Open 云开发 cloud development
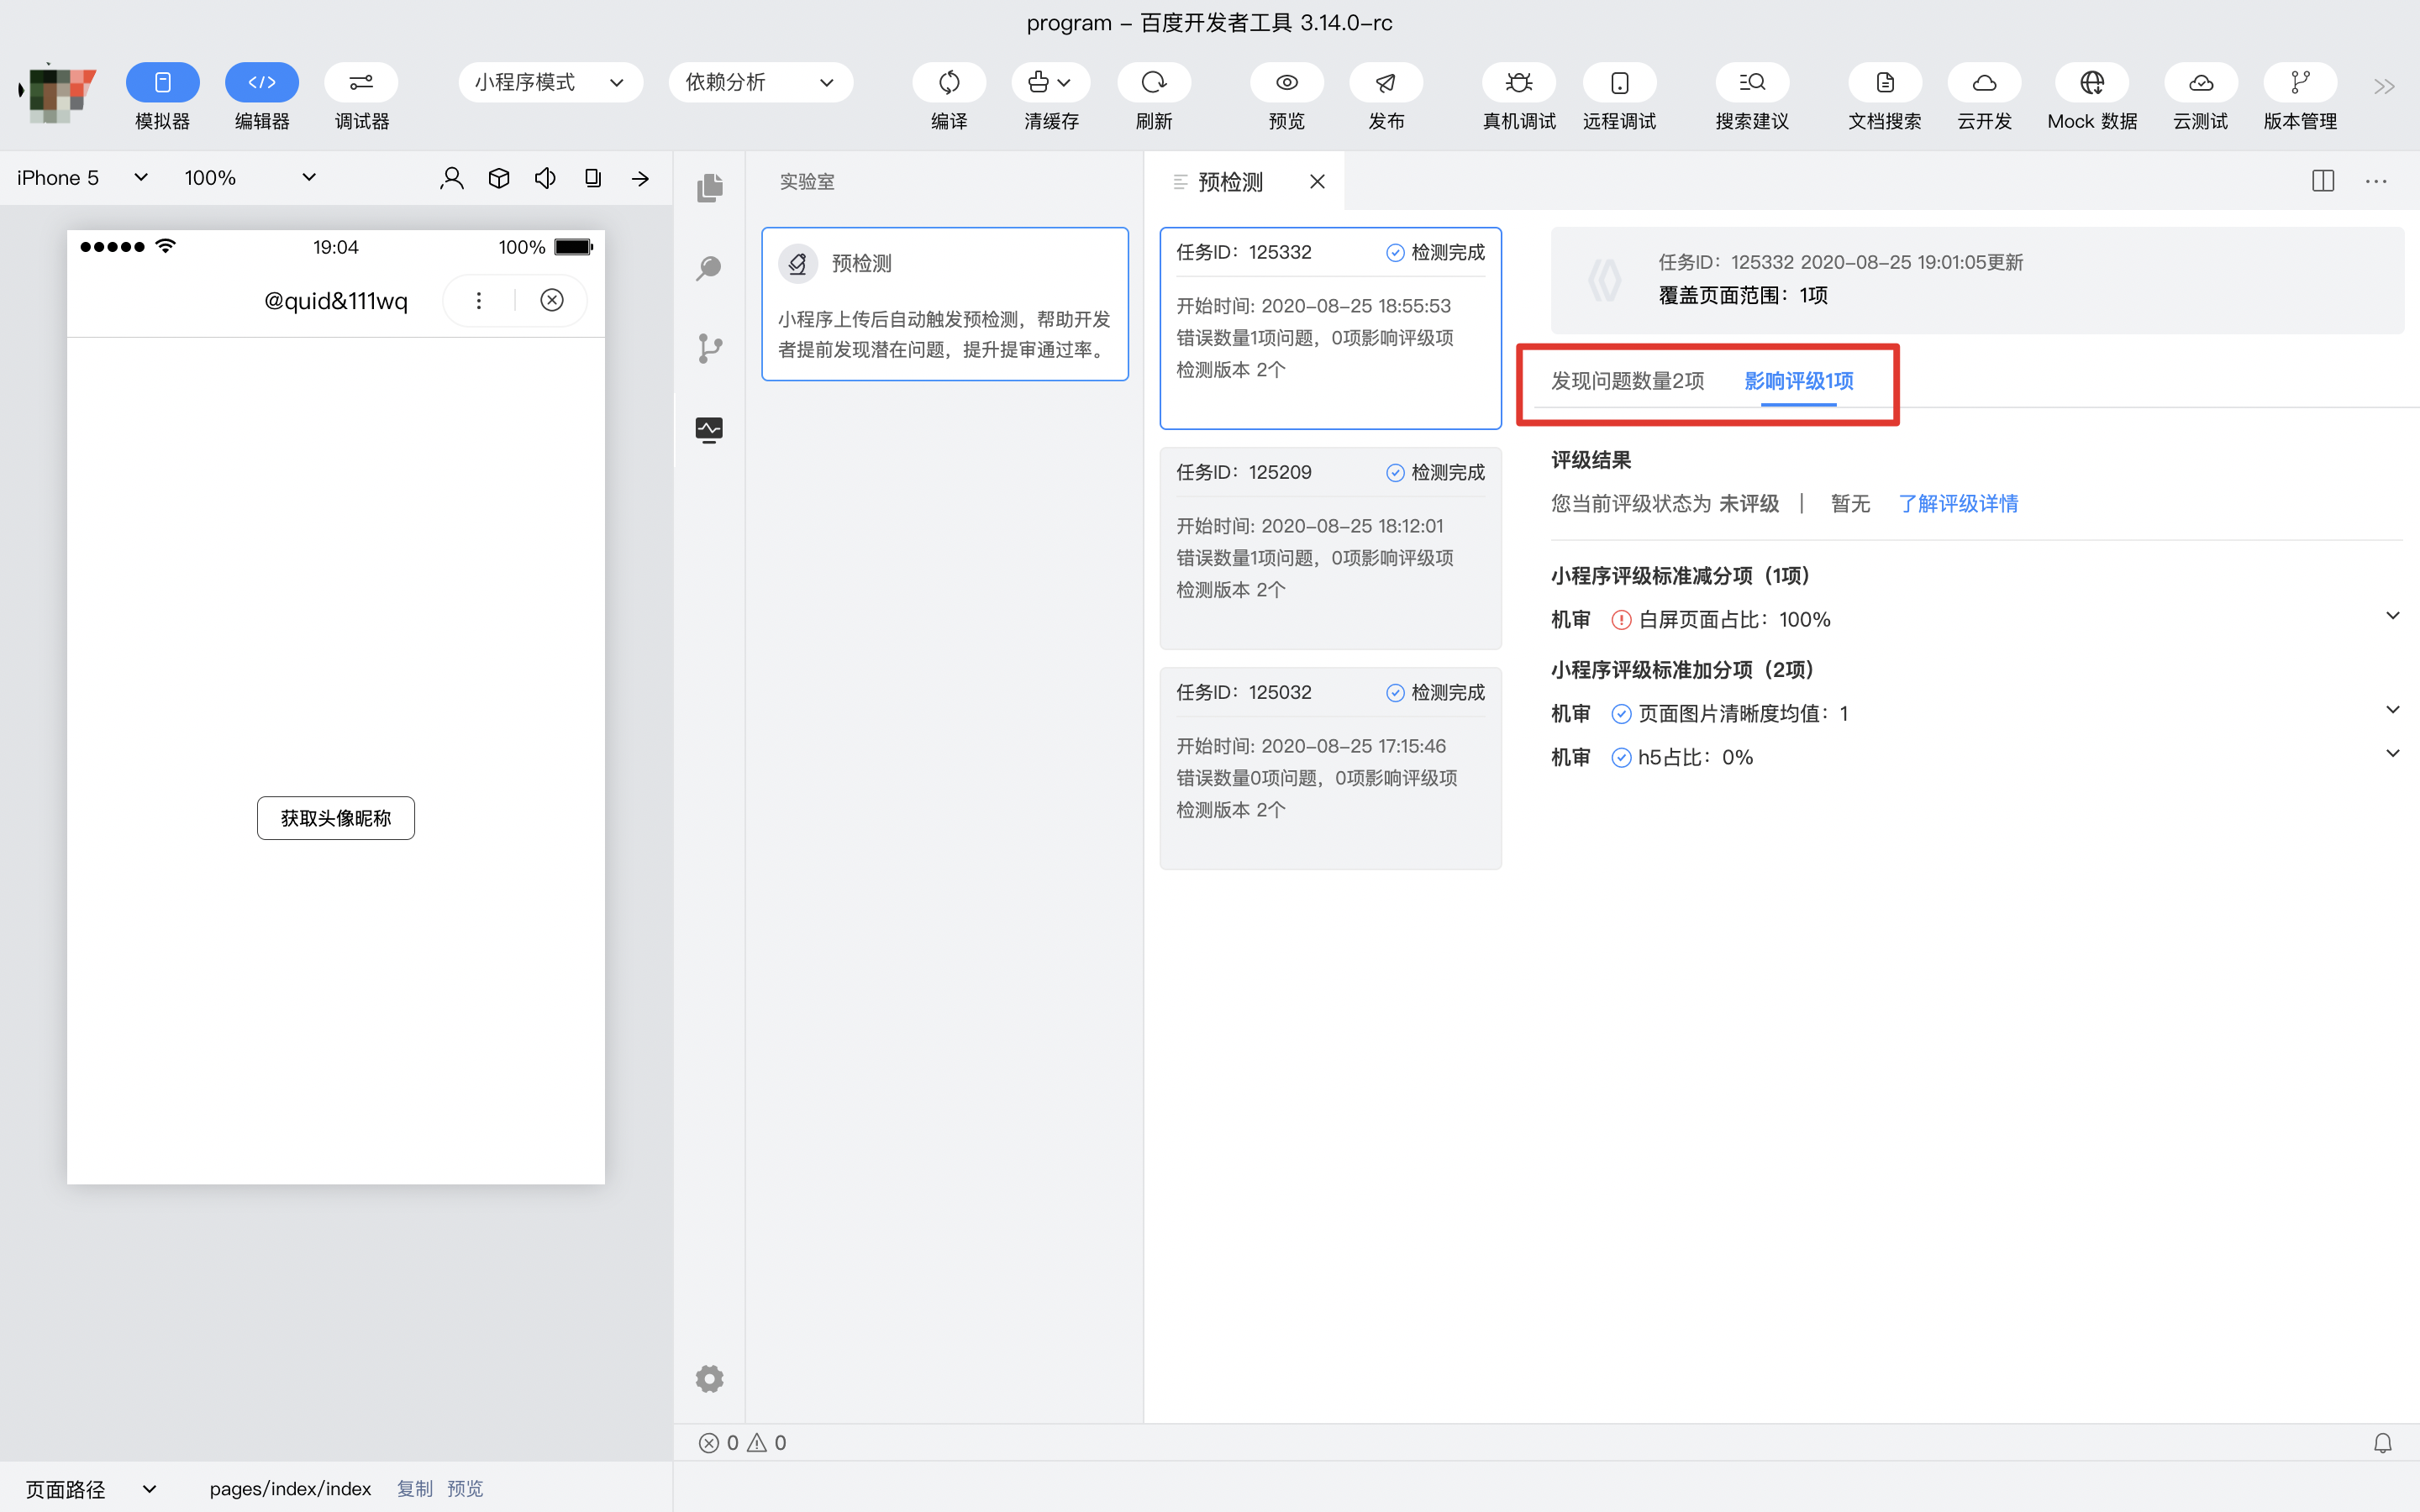Image resolution: width=2420 pixels, height=1512 pixels. point(1984,82)
